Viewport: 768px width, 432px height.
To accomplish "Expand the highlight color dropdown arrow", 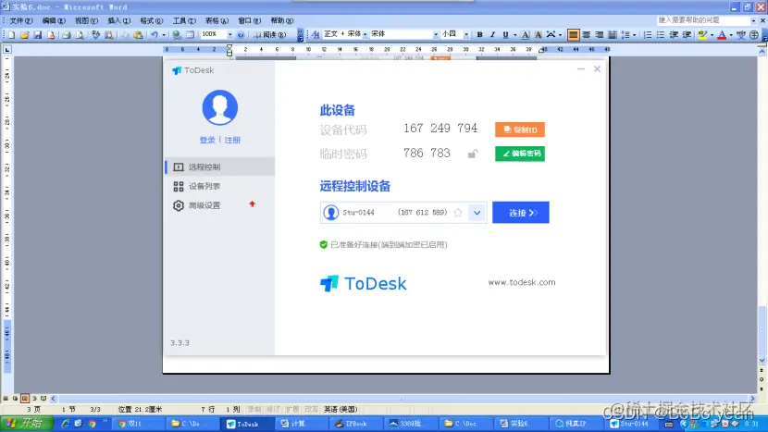I will click(712, 35).
